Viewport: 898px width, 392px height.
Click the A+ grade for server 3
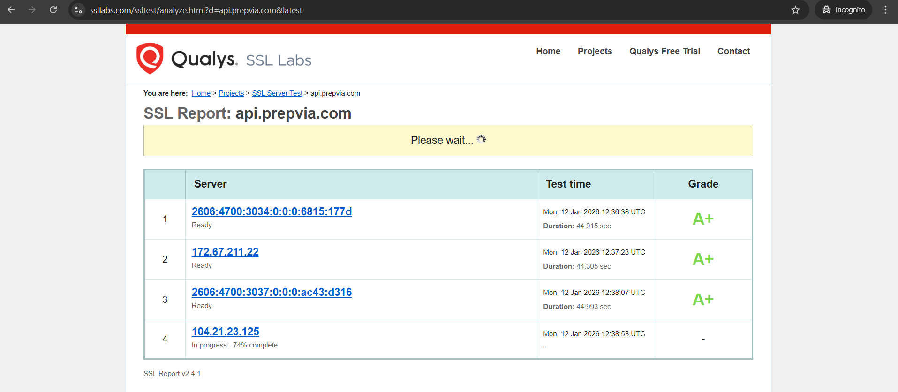point(703,300)
